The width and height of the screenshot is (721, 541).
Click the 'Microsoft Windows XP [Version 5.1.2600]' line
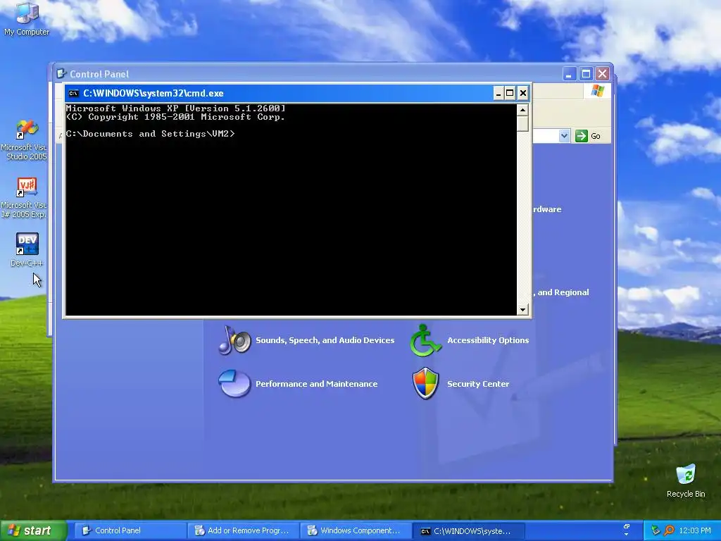coord(175,108)
